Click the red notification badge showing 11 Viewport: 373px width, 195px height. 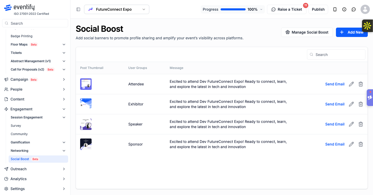(306, 5)
